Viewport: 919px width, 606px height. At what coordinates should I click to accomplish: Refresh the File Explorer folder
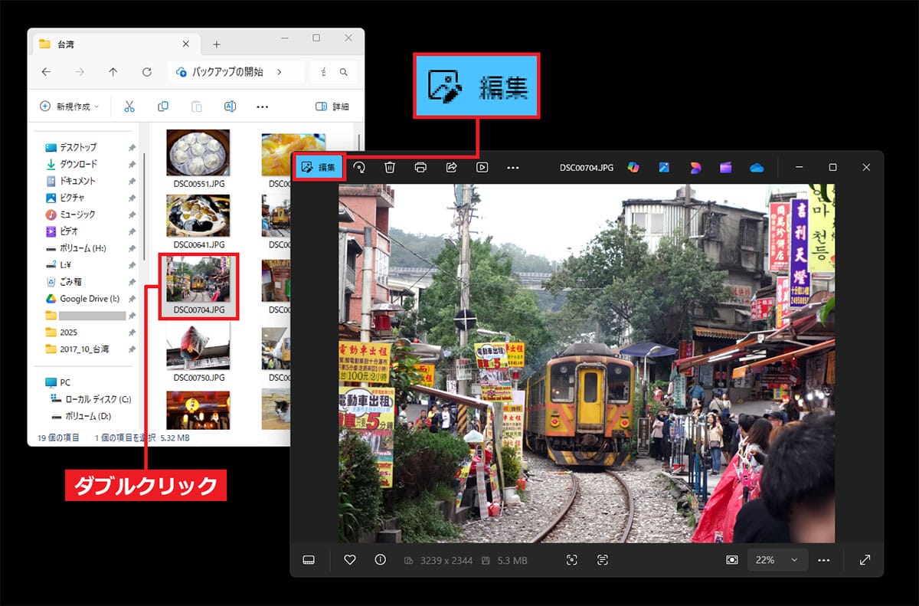147,72
